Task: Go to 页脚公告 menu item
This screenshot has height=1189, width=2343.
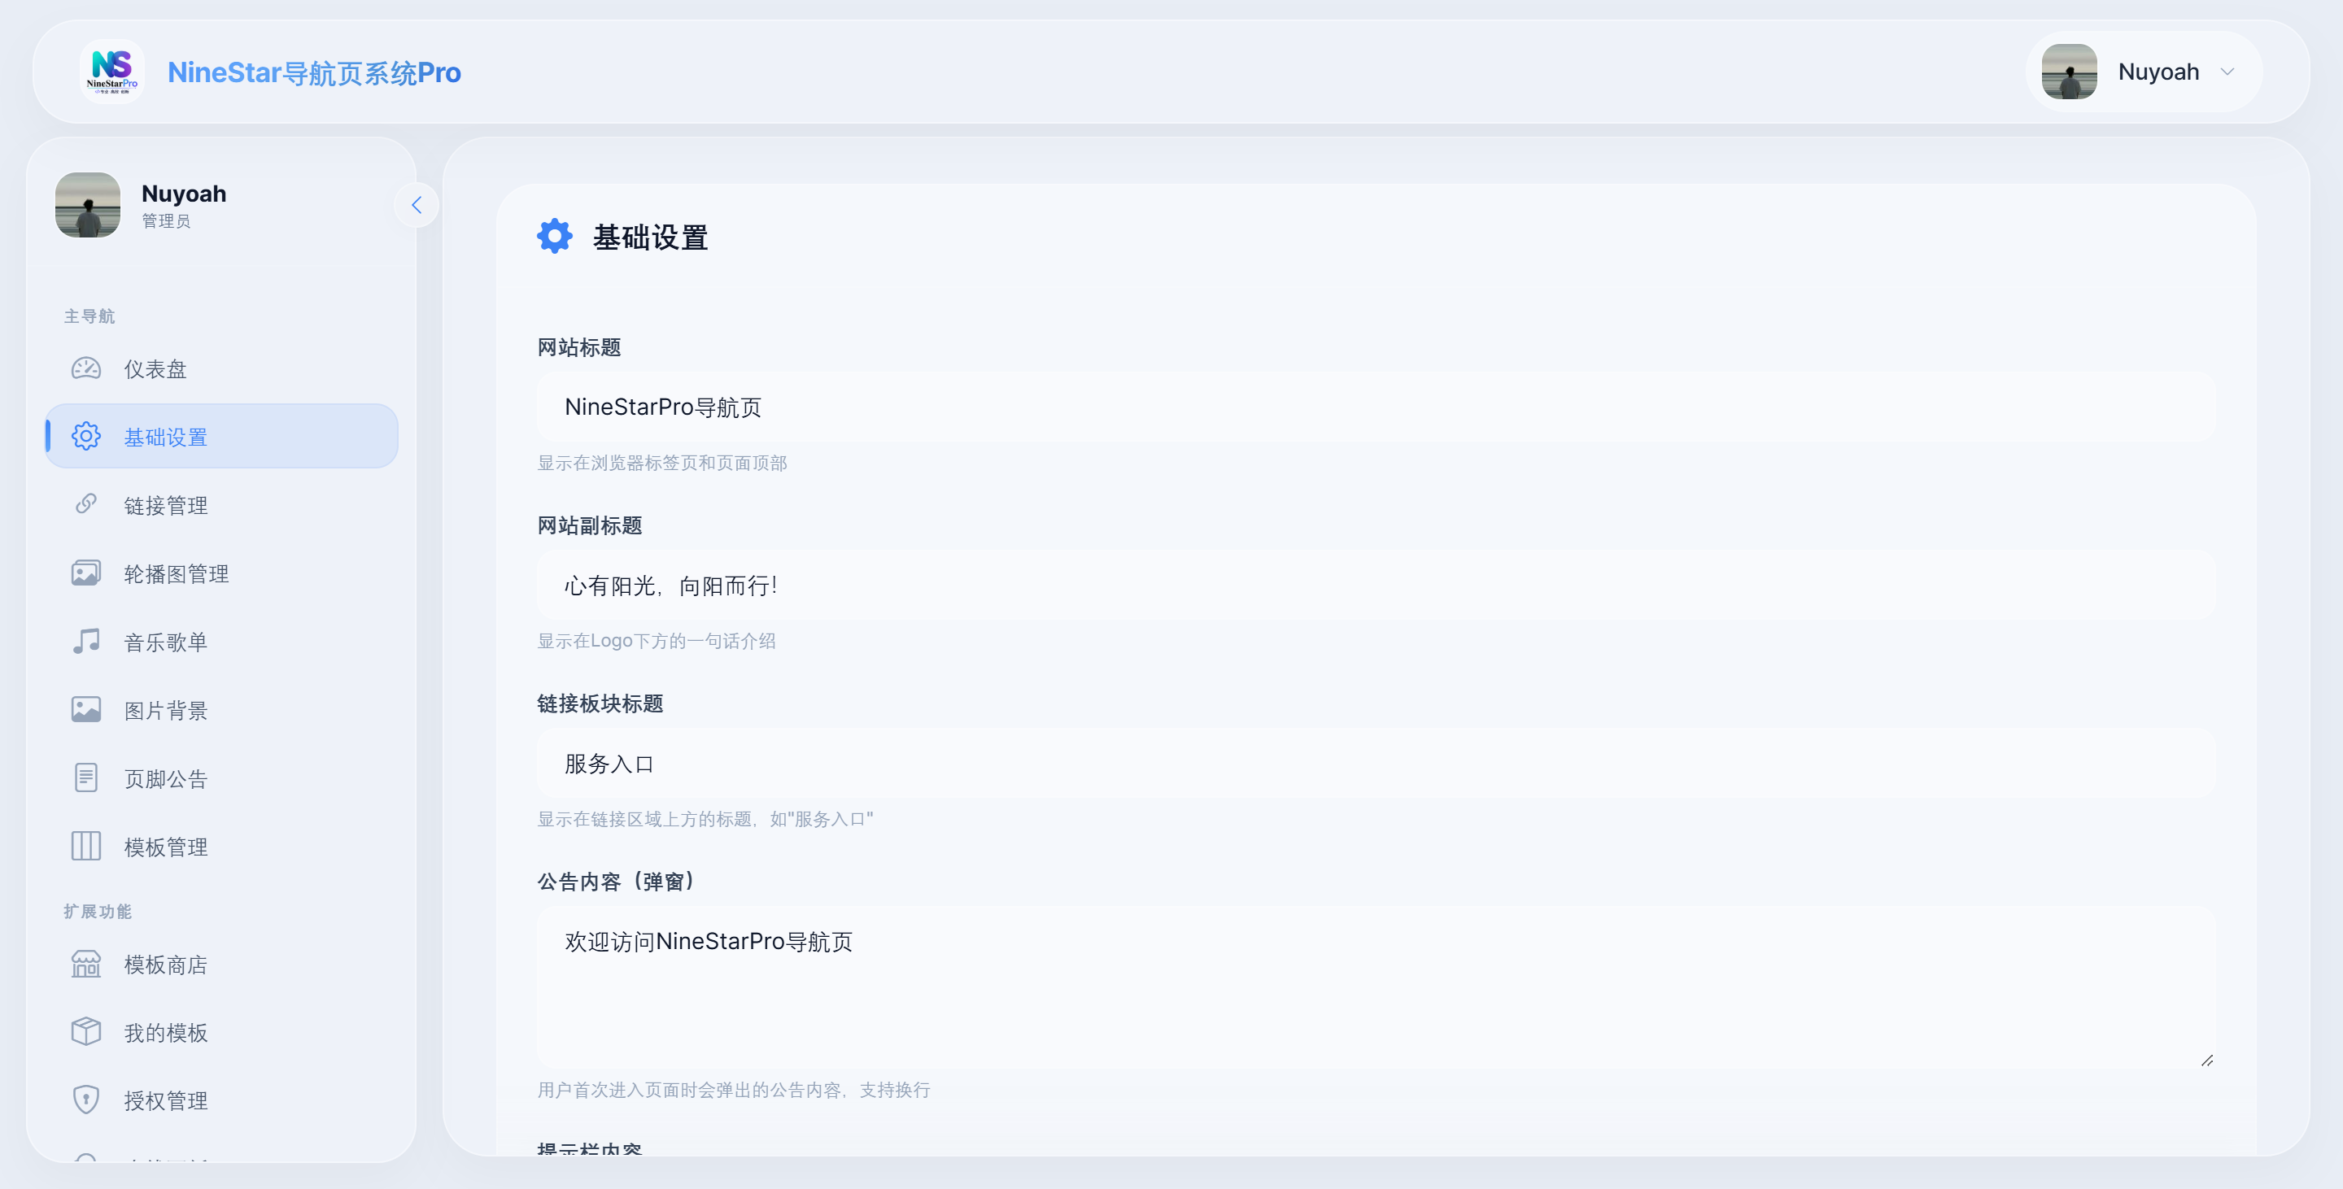Action: click(x=222, y=777)
